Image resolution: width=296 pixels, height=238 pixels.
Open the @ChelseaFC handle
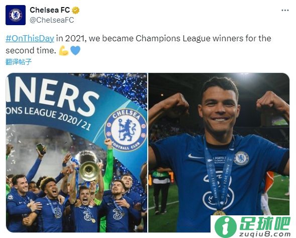point(52,20)
